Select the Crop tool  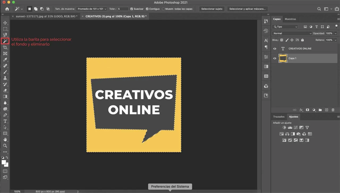(5, 47)
